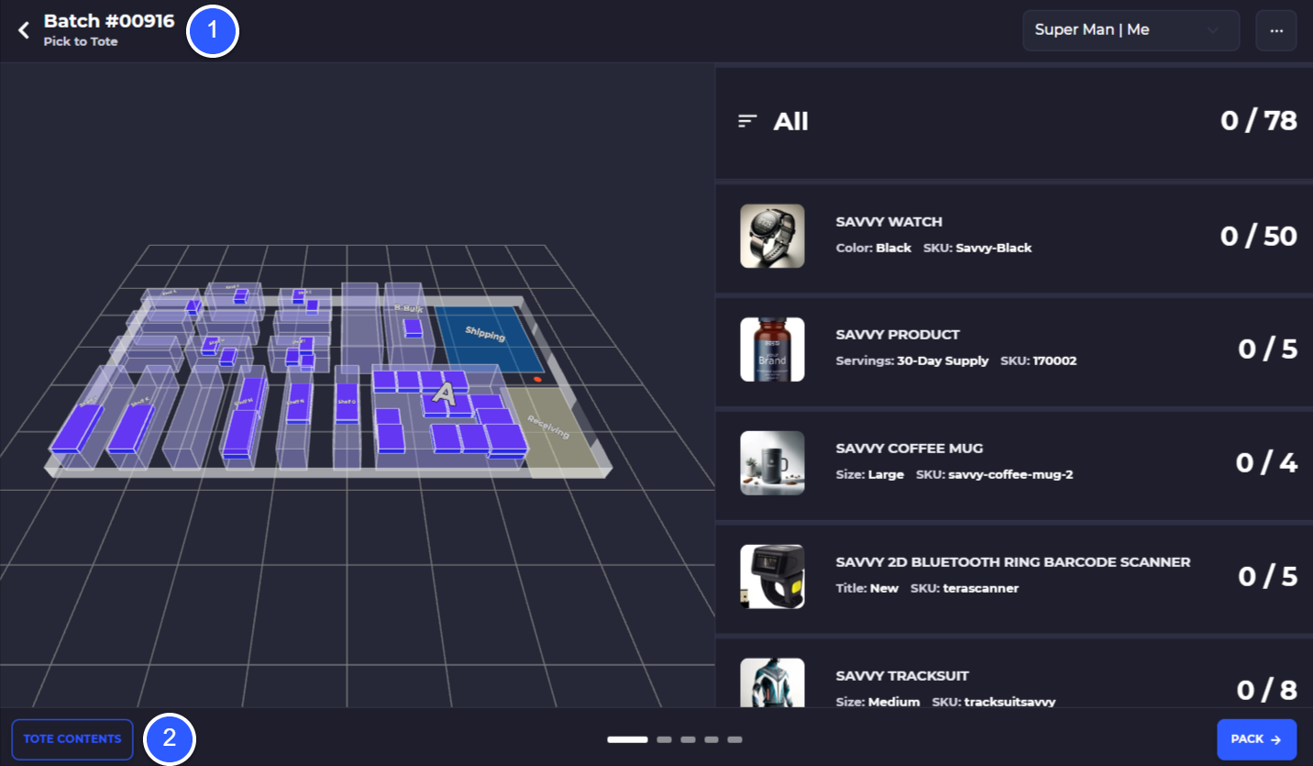This screenshot has width=1313, height=766.
Task: Click the SKU Savvy-Black text
Action: coord(977,248)
